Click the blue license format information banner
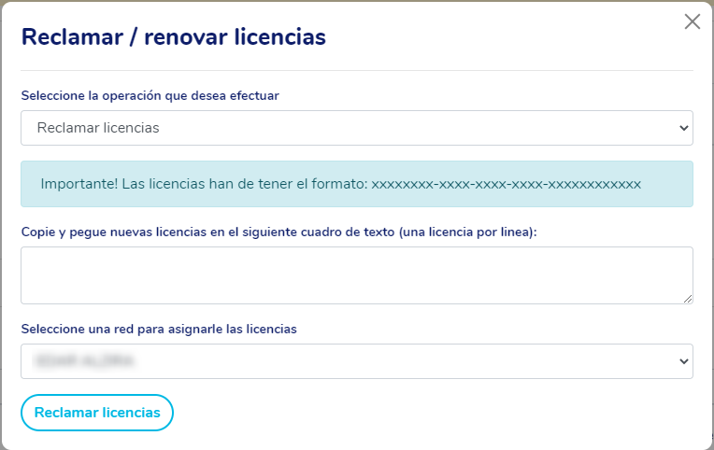The width and height of the screenshot is (714, 450). tap(356, 184)
